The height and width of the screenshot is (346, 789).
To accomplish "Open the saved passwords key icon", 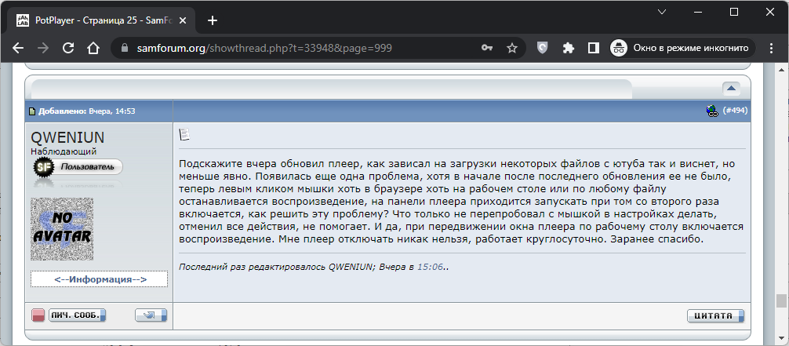I will [x=487, y=48].
